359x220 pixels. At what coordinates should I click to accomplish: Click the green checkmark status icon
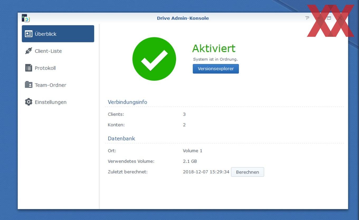click(154, 59)
